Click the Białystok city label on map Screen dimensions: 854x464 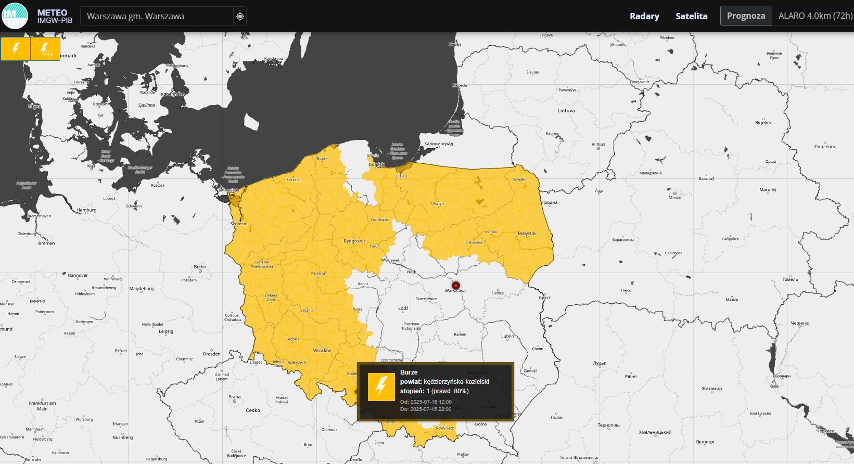pos(527,234)
